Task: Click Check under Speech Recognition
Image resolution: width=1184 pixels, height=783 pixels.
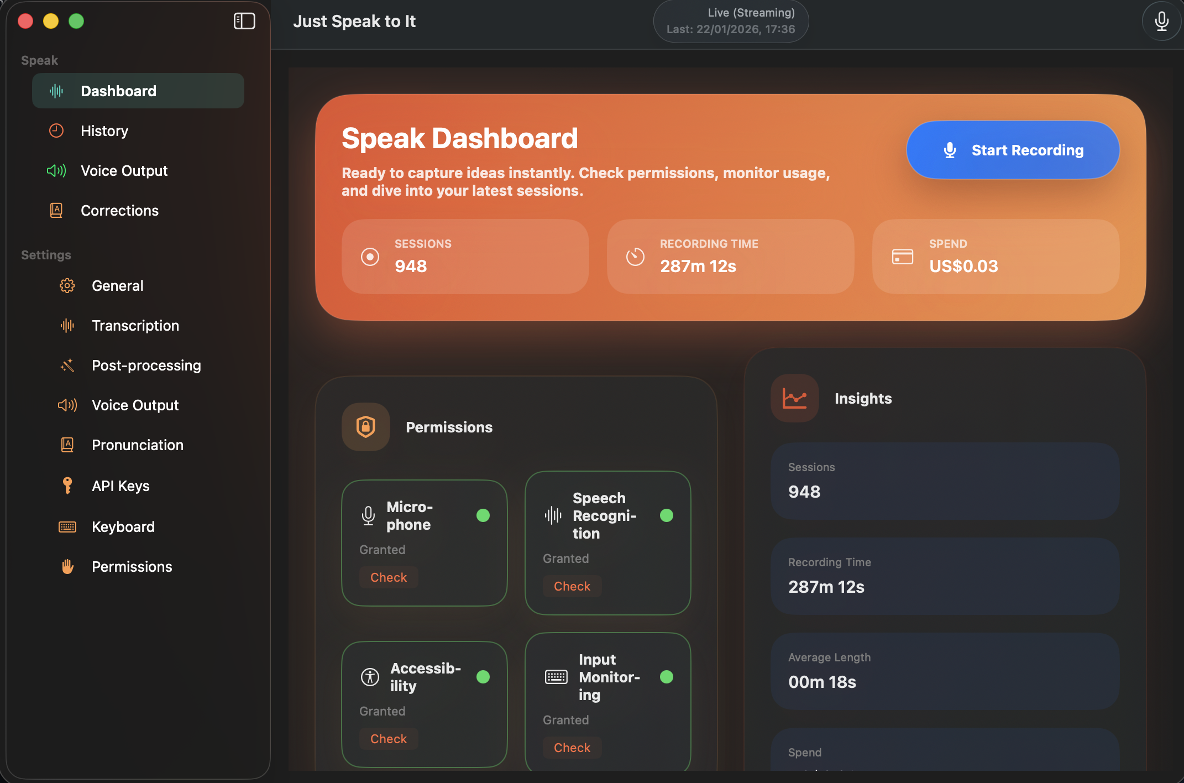Action: [x=572, y=586]
